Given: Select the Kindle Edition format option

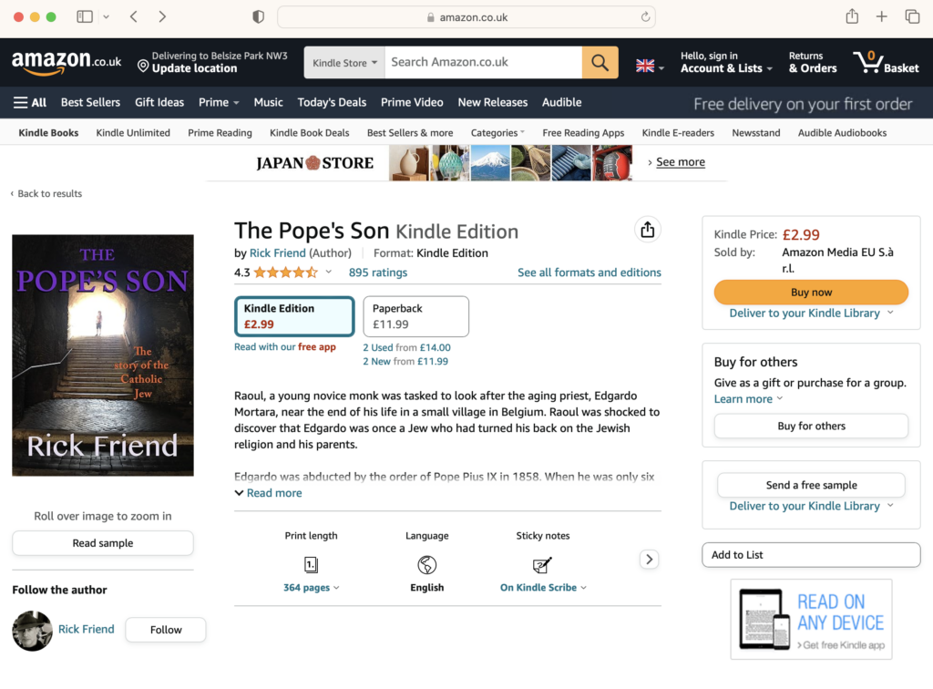Looking at the screenshot, I should [x=294, y=316].
